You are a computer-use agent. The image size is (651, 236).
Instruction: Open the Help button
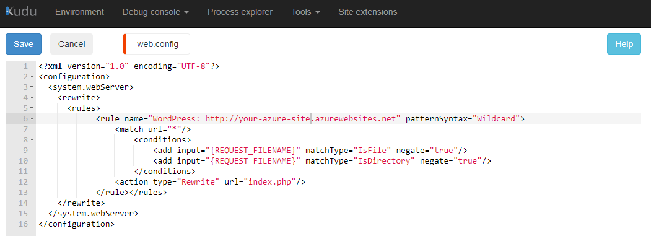(x=624, y=44)
